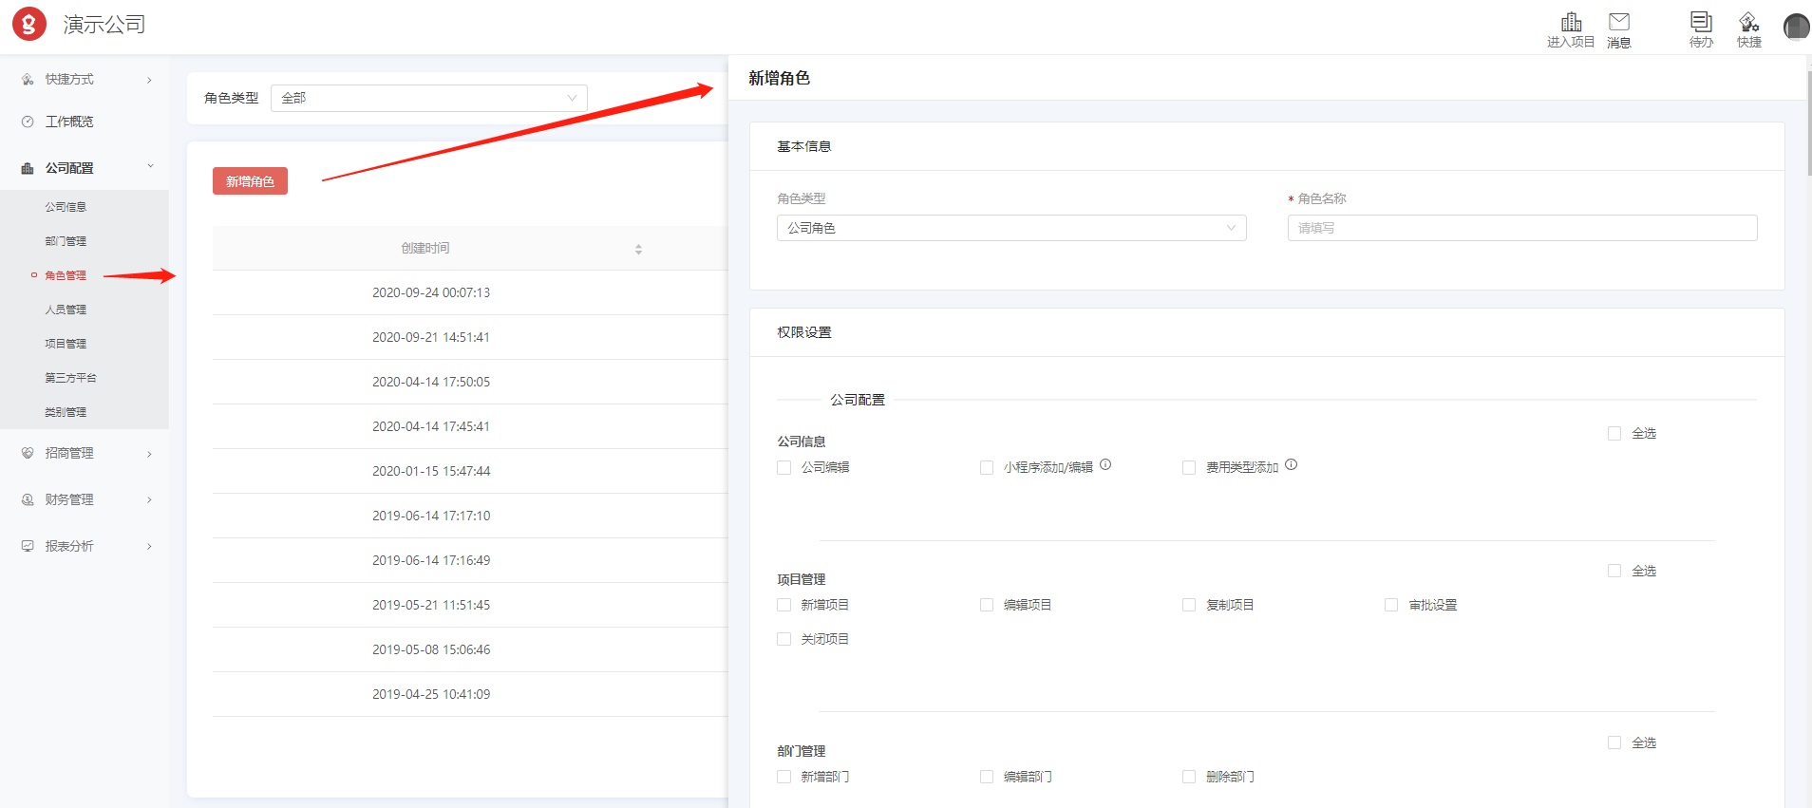Click the red company logo icon
The width and height of the screenshot is (1812, 808).
29,25
